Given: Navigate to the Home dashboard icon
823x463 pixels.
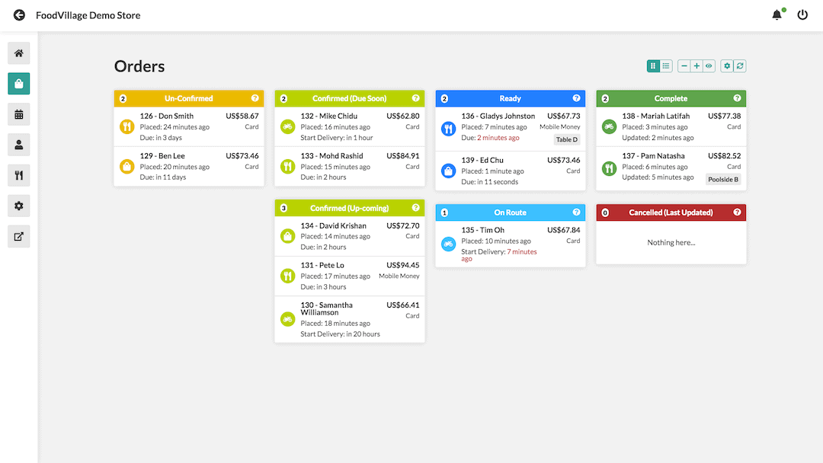Looking at the screenshot, I should [x=18, y=53].
